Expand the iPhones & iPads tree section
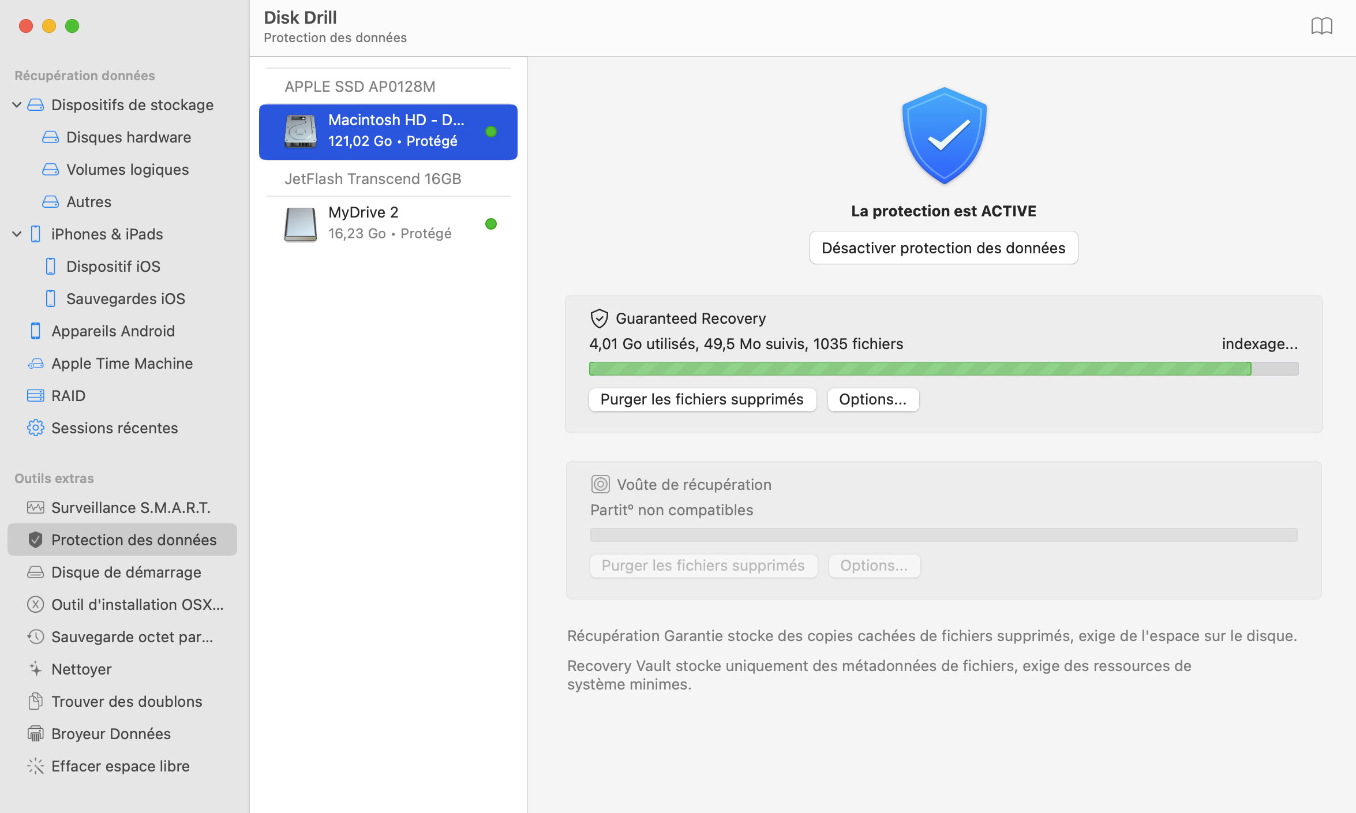This screenshot has height=813, width=1356. coord(17,233)
